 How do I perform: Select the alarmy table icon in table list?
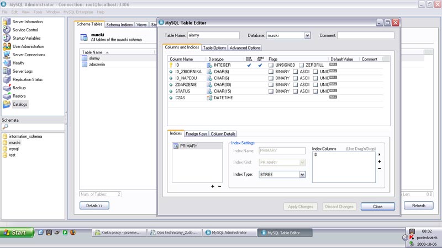click(x=85, y=58)
